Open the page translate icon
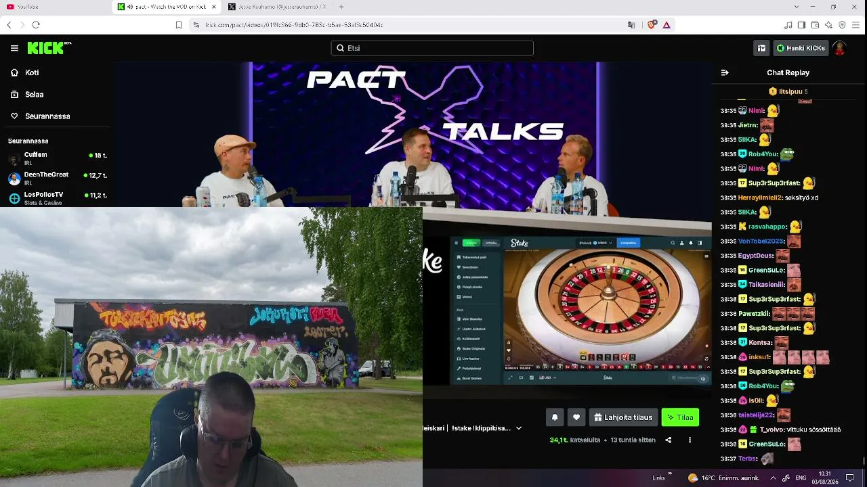The width and height of the screenshot is (867, 487). point(631,25)
